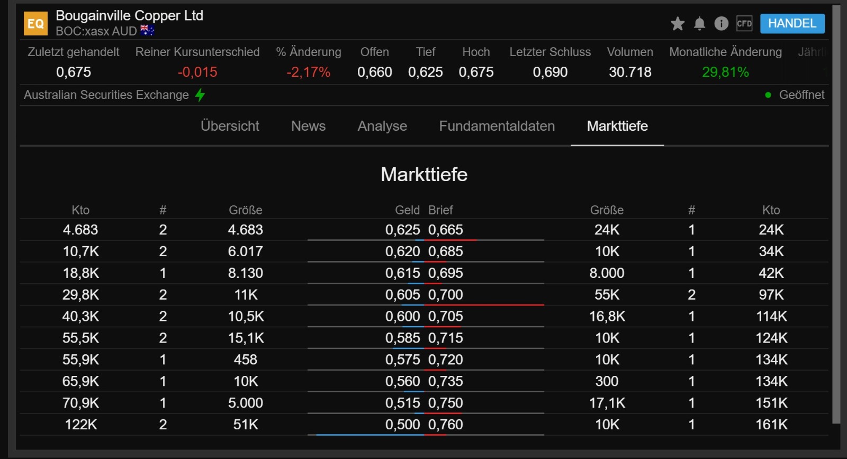The height and width of the screenshot is (459, 847).
Task: Show instrument info via the i icon
Action: point(721,23)
